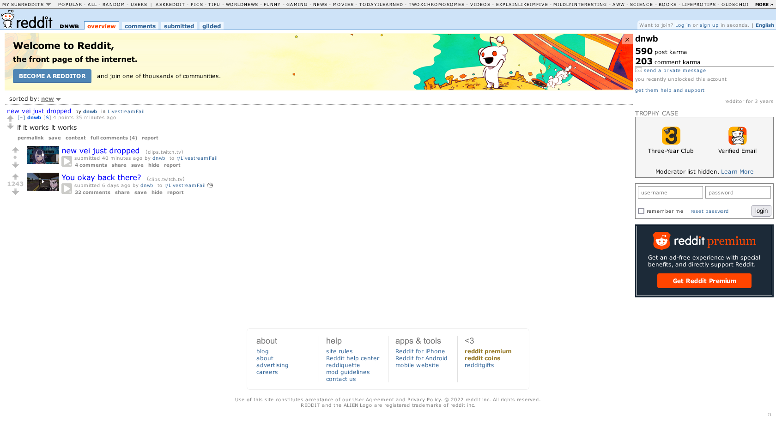The image size is (776, 441).
Task: Open the 'You okay back there?' post title
Action: click(x=101, y=177)
